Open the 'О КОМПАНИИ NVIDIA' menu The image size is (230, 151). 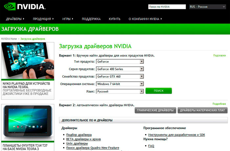pyautogui.click(x=144, y=19)
